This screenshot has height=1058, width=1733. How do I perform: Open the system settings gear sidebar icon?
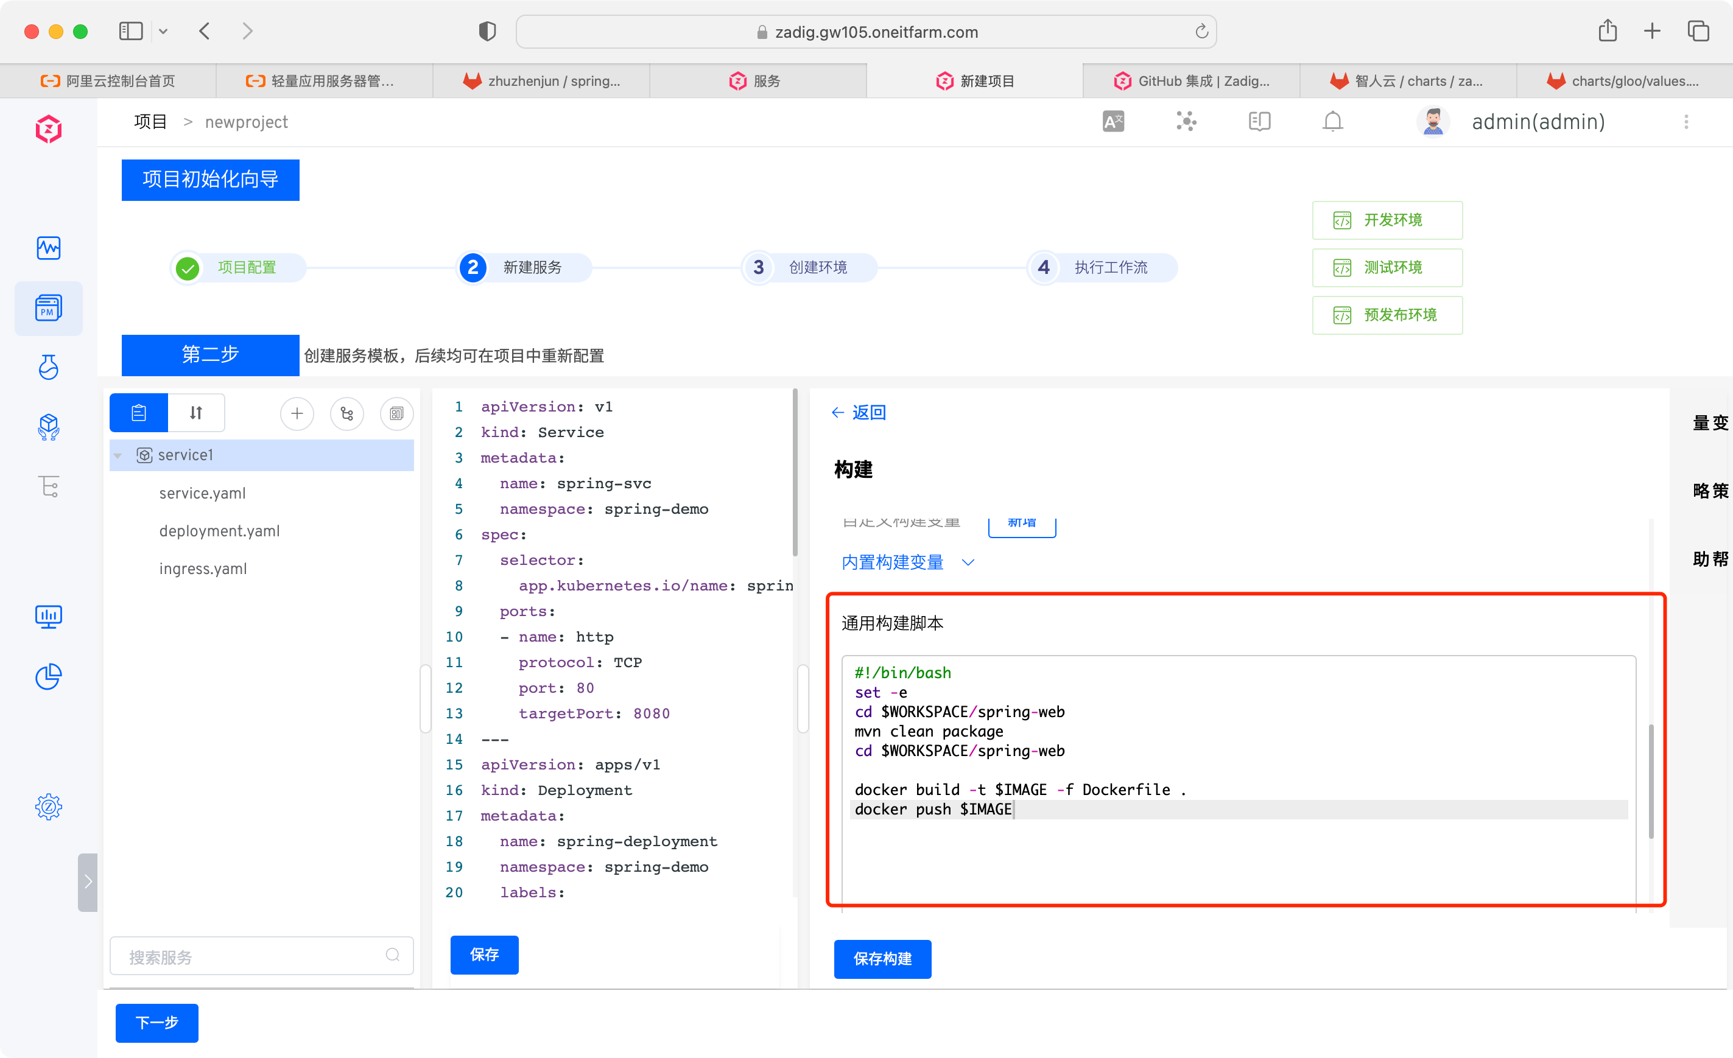click(x=49, y=807)
